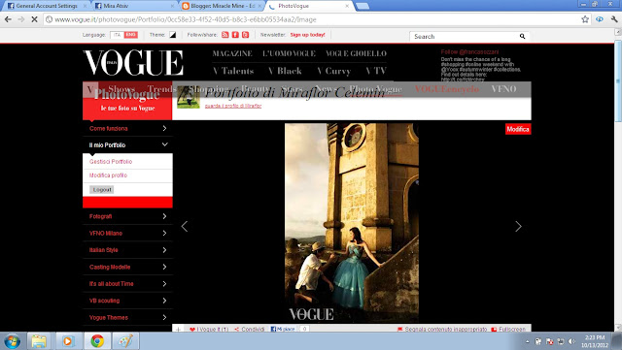Expand Vogue Themes menu item

click(x=127, y=318)
